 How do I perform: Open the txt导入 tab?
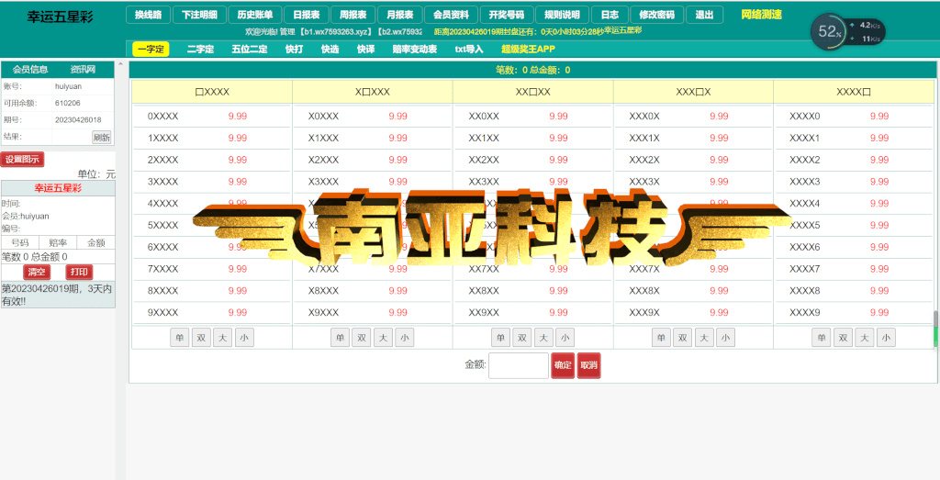[469, 50]
